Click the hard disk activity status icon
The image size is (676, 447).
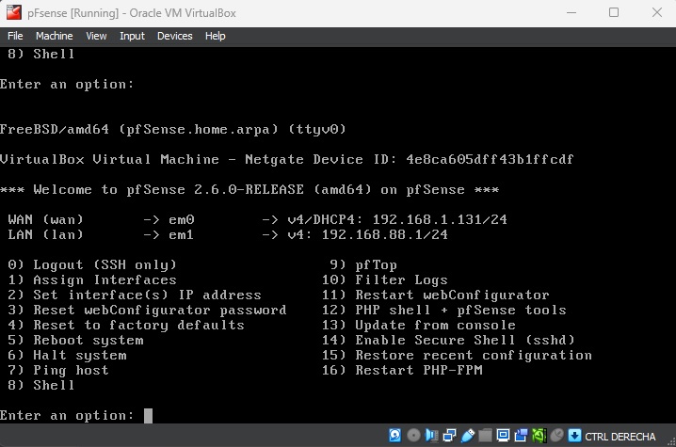[394, 436]
